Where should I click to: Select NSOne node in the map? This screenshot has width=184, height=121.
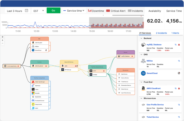tap(40, 46)
